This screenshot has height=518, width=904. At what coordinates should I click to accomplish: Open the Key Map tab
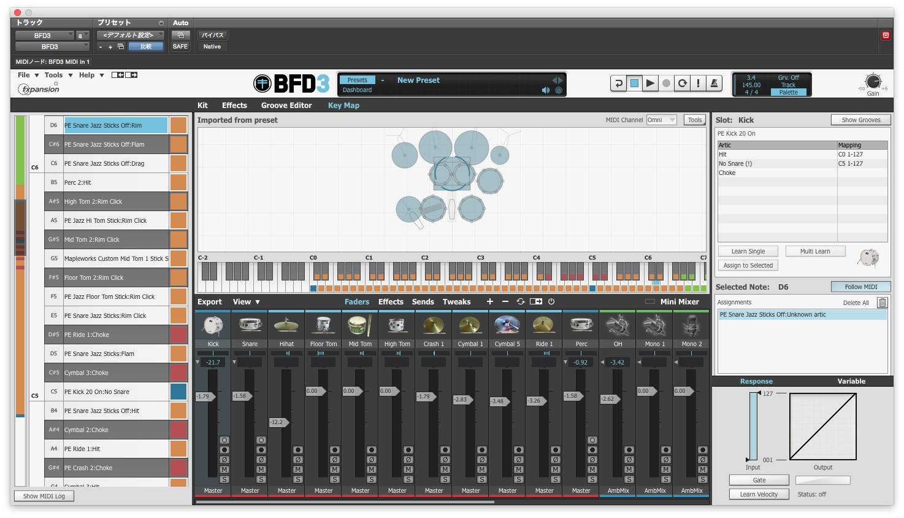(x=343, y=106)
